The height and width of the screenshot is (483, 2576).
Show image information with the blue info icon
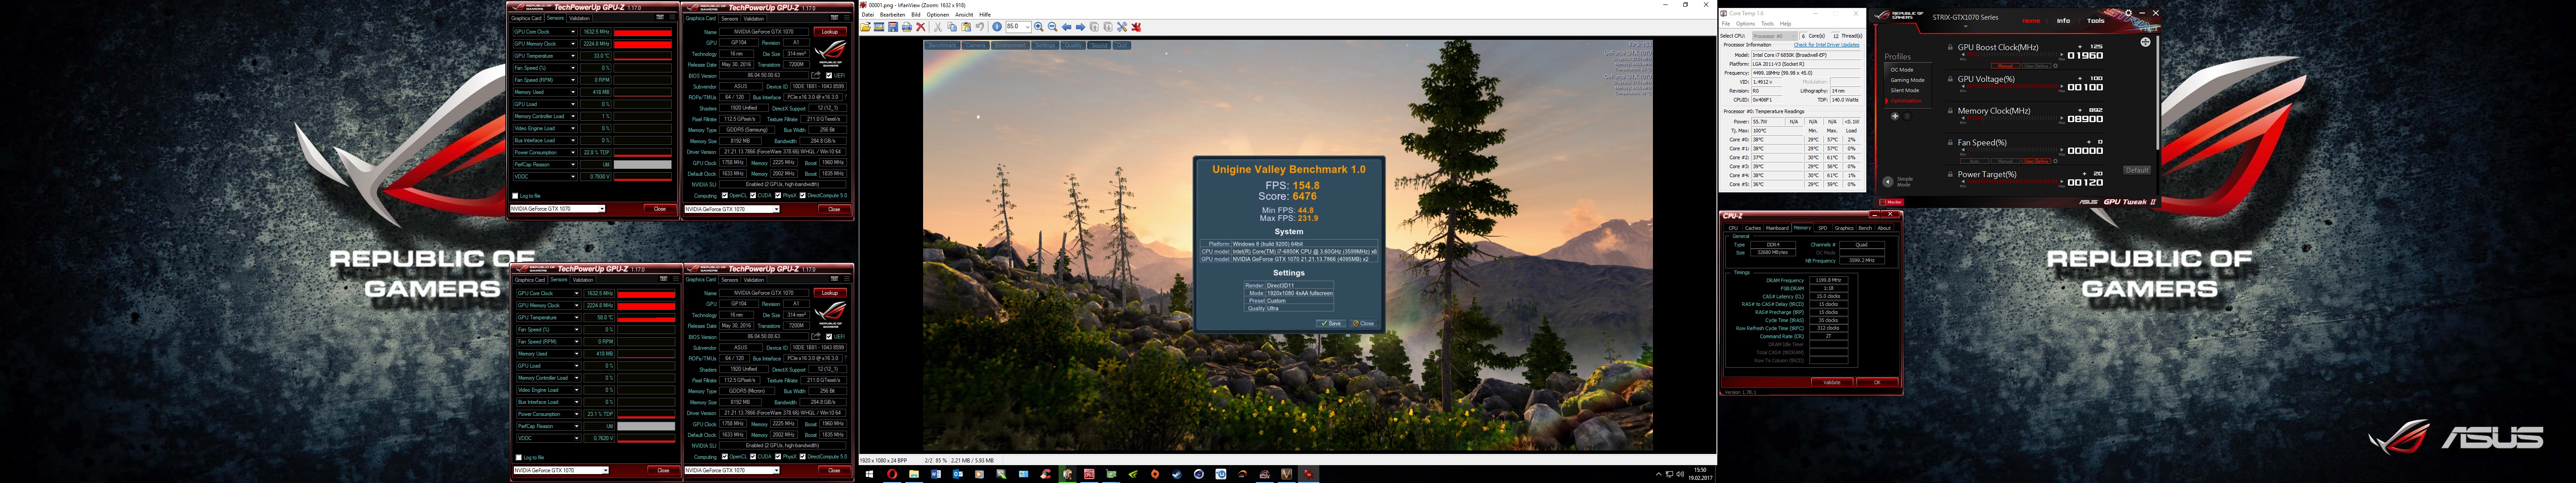(x=997, y=27)
